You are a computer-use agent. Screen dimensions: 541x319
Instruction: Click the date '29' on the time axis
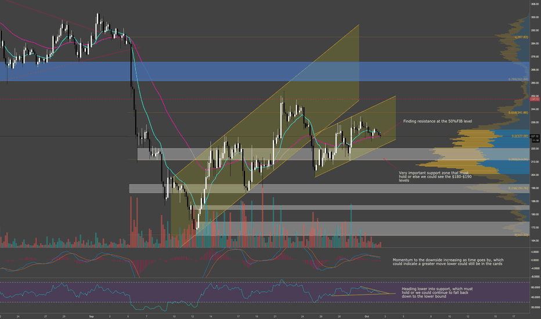[x=64, y=316]
